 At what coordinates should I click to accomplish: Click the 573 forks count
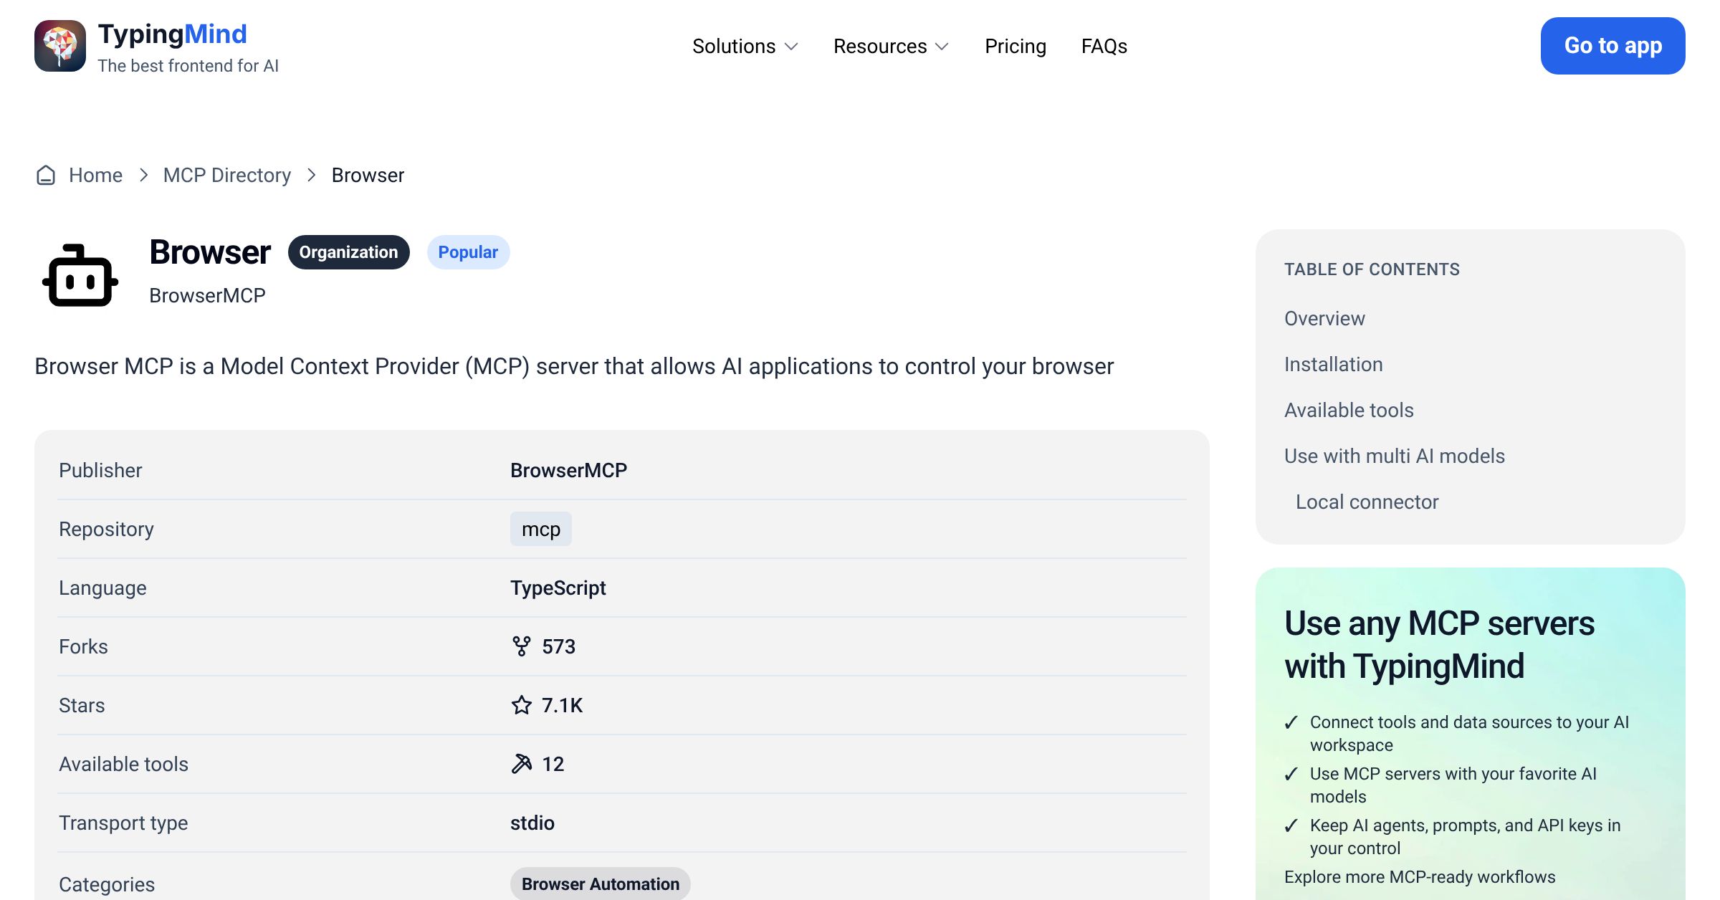click(558, 646)
